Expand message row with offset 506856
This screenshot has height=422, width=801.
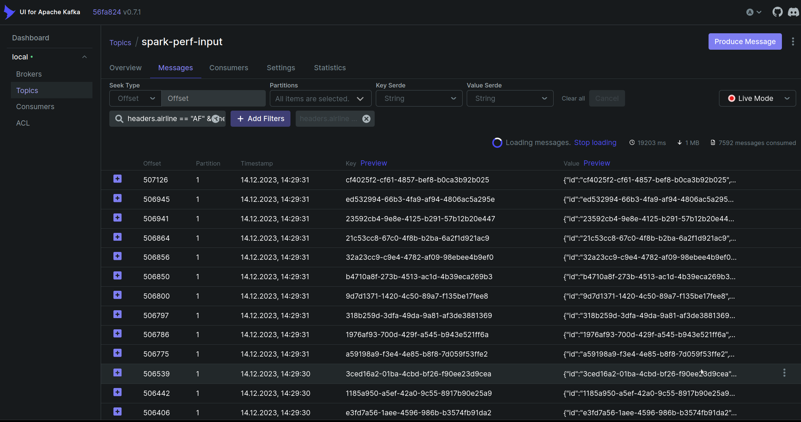118,256
